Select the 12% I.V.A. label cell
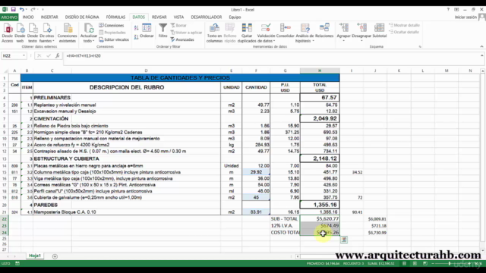 coord(285,226)
